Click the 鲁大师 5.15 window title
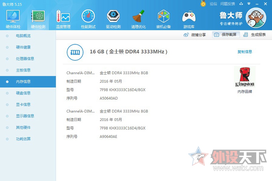Image resolution: width=272 pixels, height=181 pixels. [12, 4]
